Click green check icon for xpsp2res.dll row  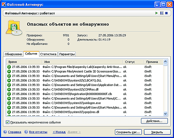(9, 112)
